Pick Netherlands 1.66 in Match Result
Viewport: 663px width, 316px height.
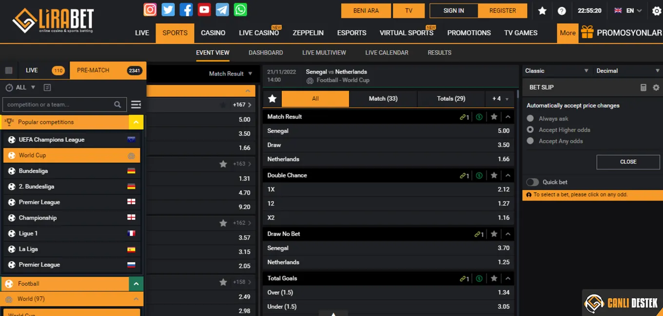pyautogui.click(x=389, y=159)
